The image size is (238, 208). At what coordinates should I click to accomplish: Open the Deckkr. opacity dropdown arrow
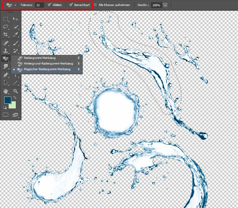point(165,5)
